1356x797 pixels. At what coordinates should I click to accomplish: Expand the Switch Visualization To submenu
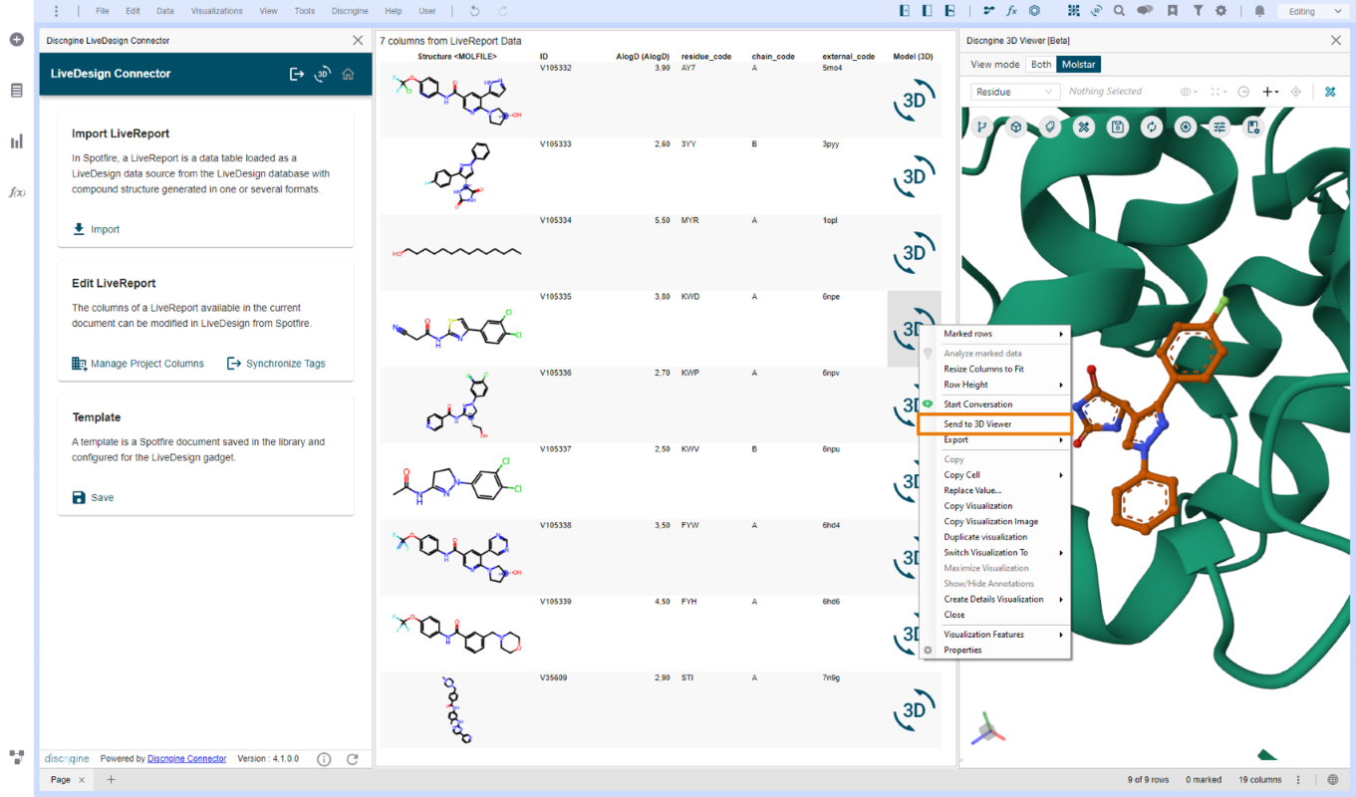click(x=994, y=553)
